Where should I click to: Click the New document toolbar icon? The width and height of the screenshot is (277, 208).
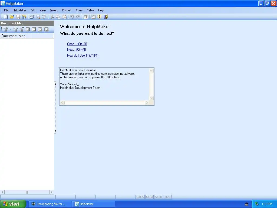pos(6,17)
